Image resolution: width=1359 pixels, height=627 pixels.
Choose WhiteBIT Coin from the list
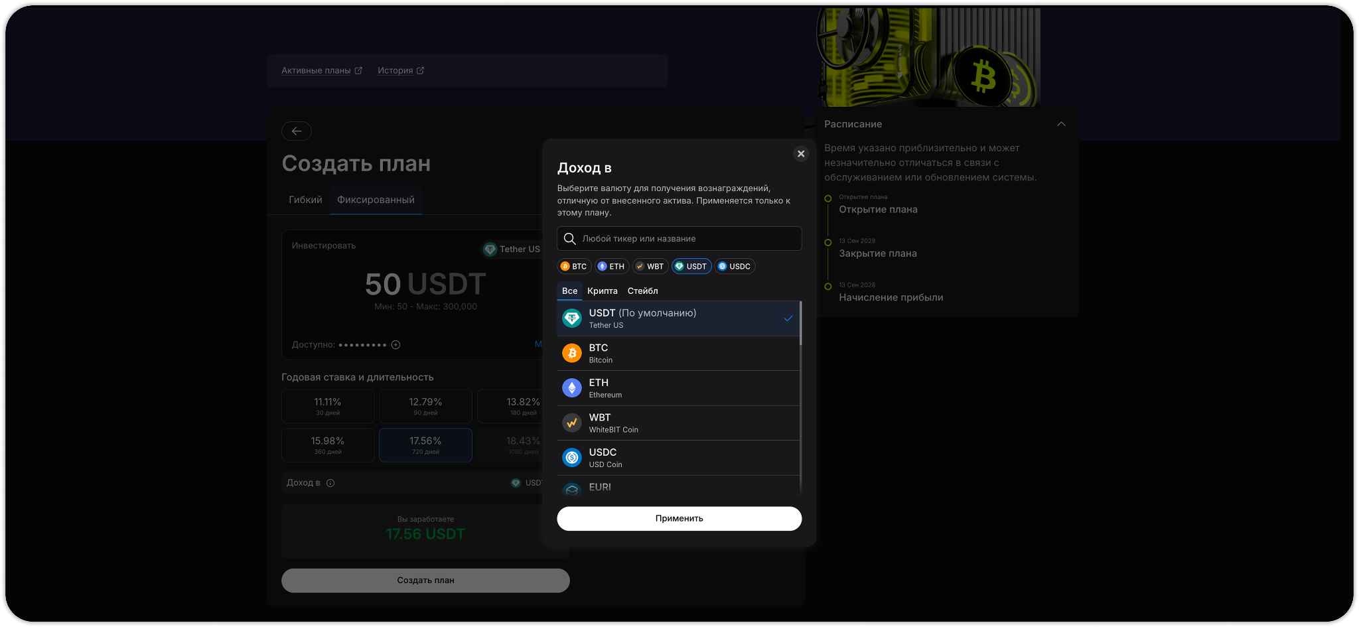(678, 423)
